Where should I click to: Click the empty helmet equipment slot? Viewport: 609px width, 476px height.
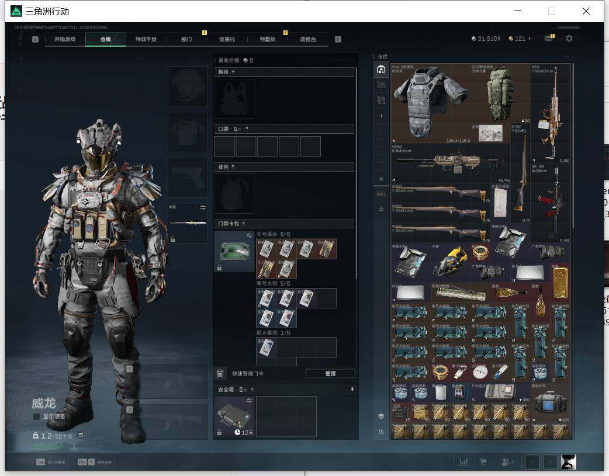pyautogui.click(x=188, y=86)
